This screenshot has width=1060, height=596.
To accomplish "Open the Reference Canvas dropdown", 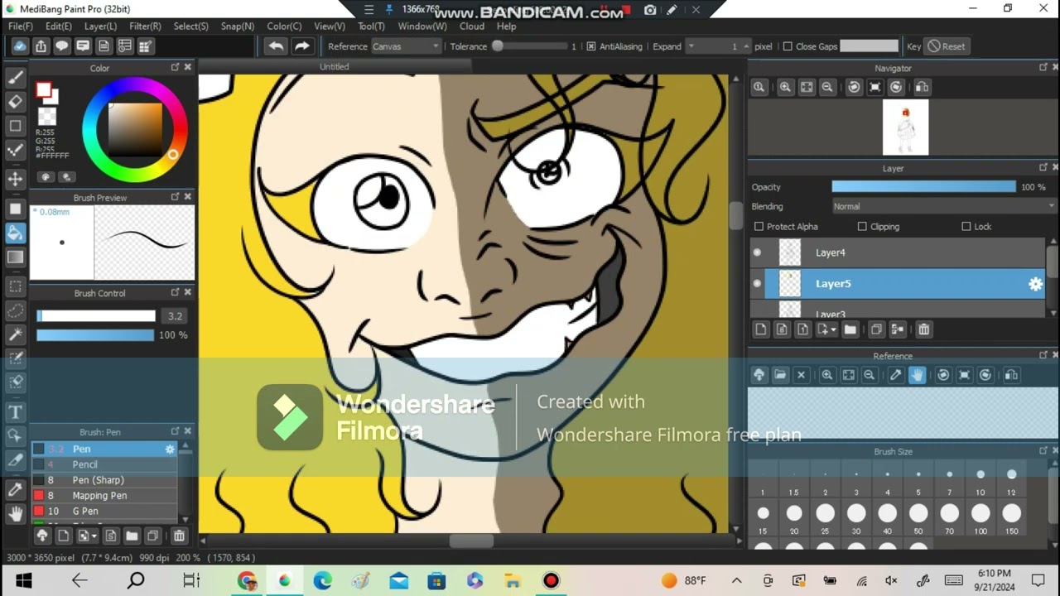I will click(x=406, y=46).
